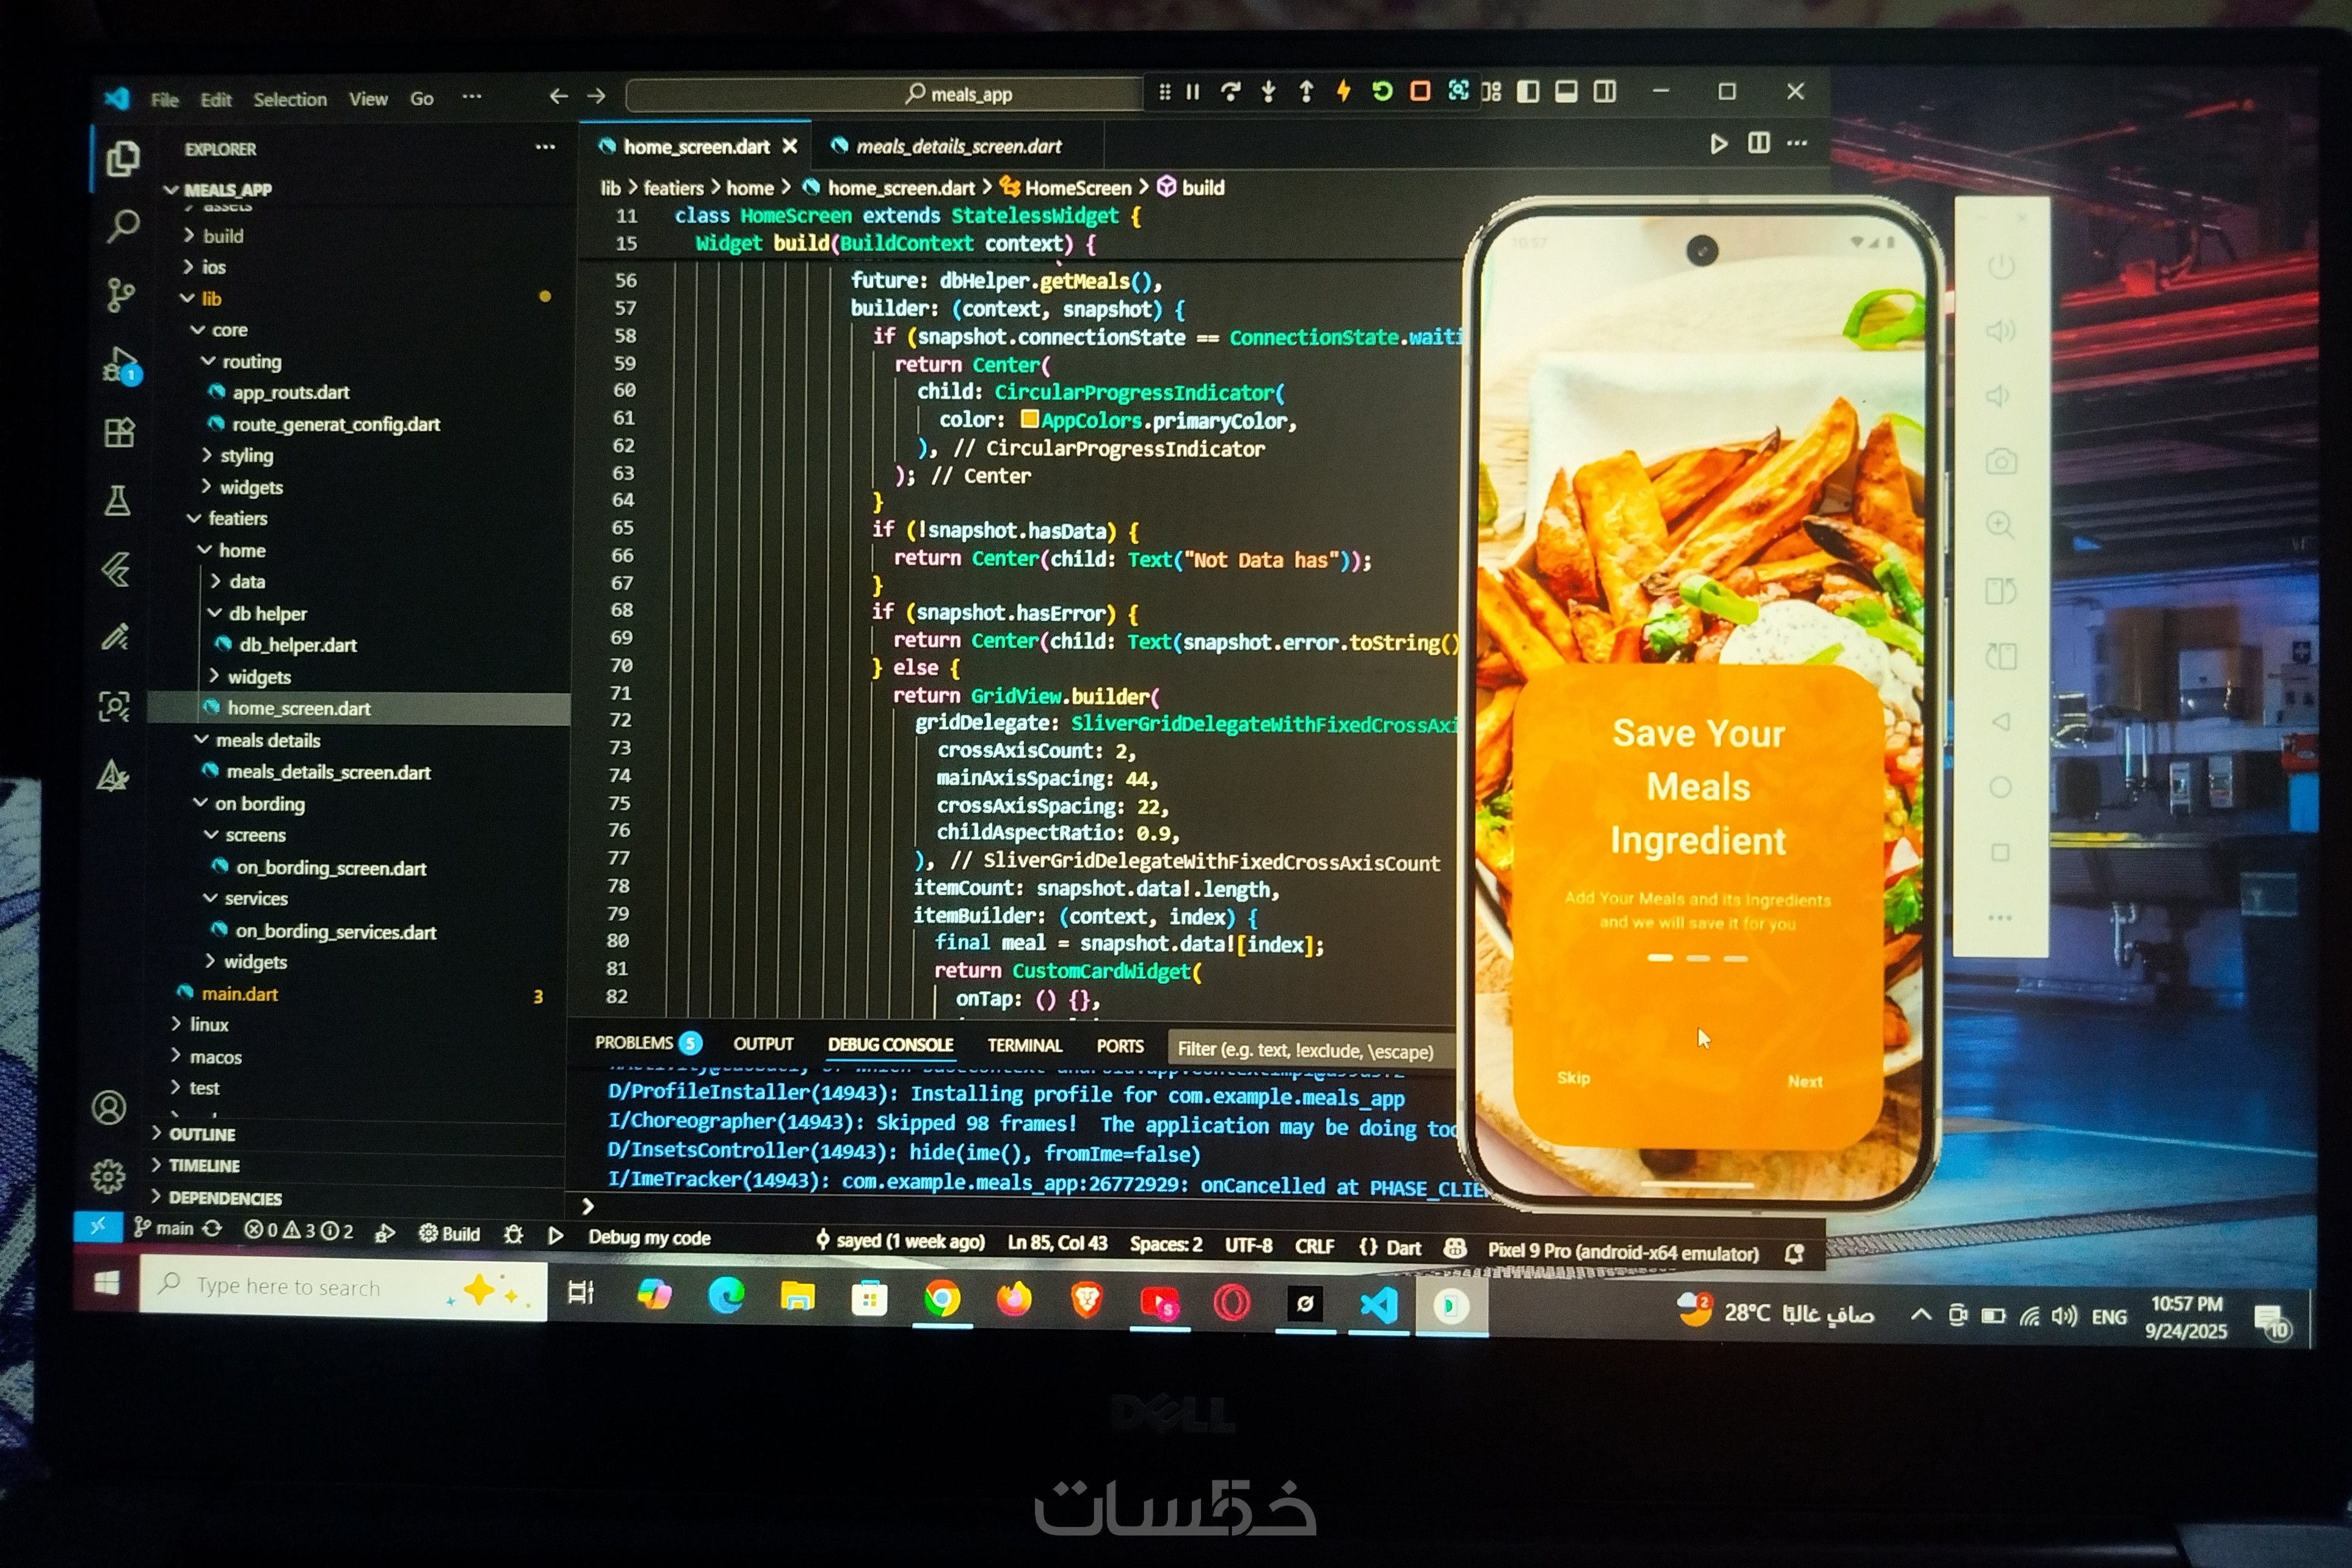Open the Search view in activity bar
This screenshot has width=2352, height=1568.
(x=122, y=226)
